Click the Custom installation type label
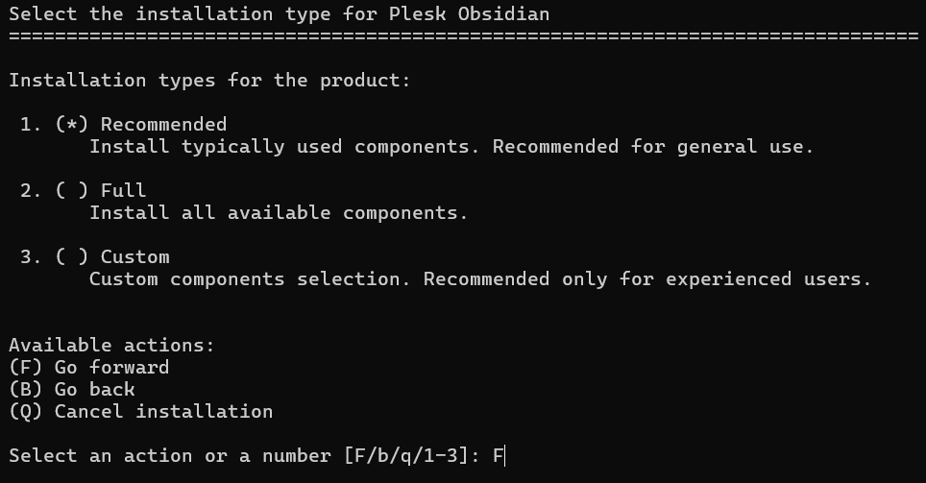The width and height of the screenshot is (926, 483). tap(135, 256)
